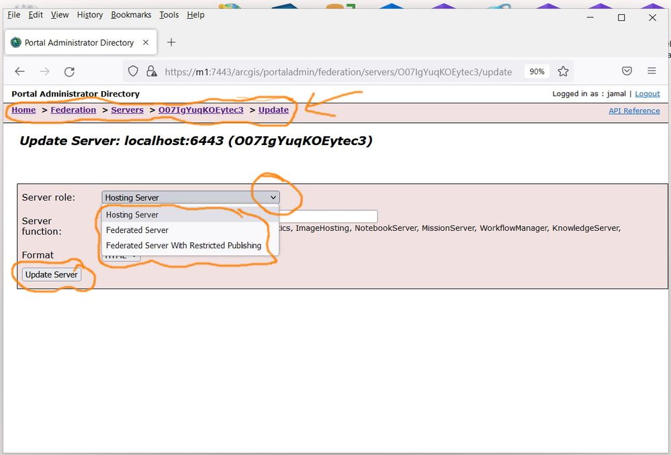This screenshot has height=455, width=671.
Task: Open the Save to Pocket icon
Action: [627, 71]
